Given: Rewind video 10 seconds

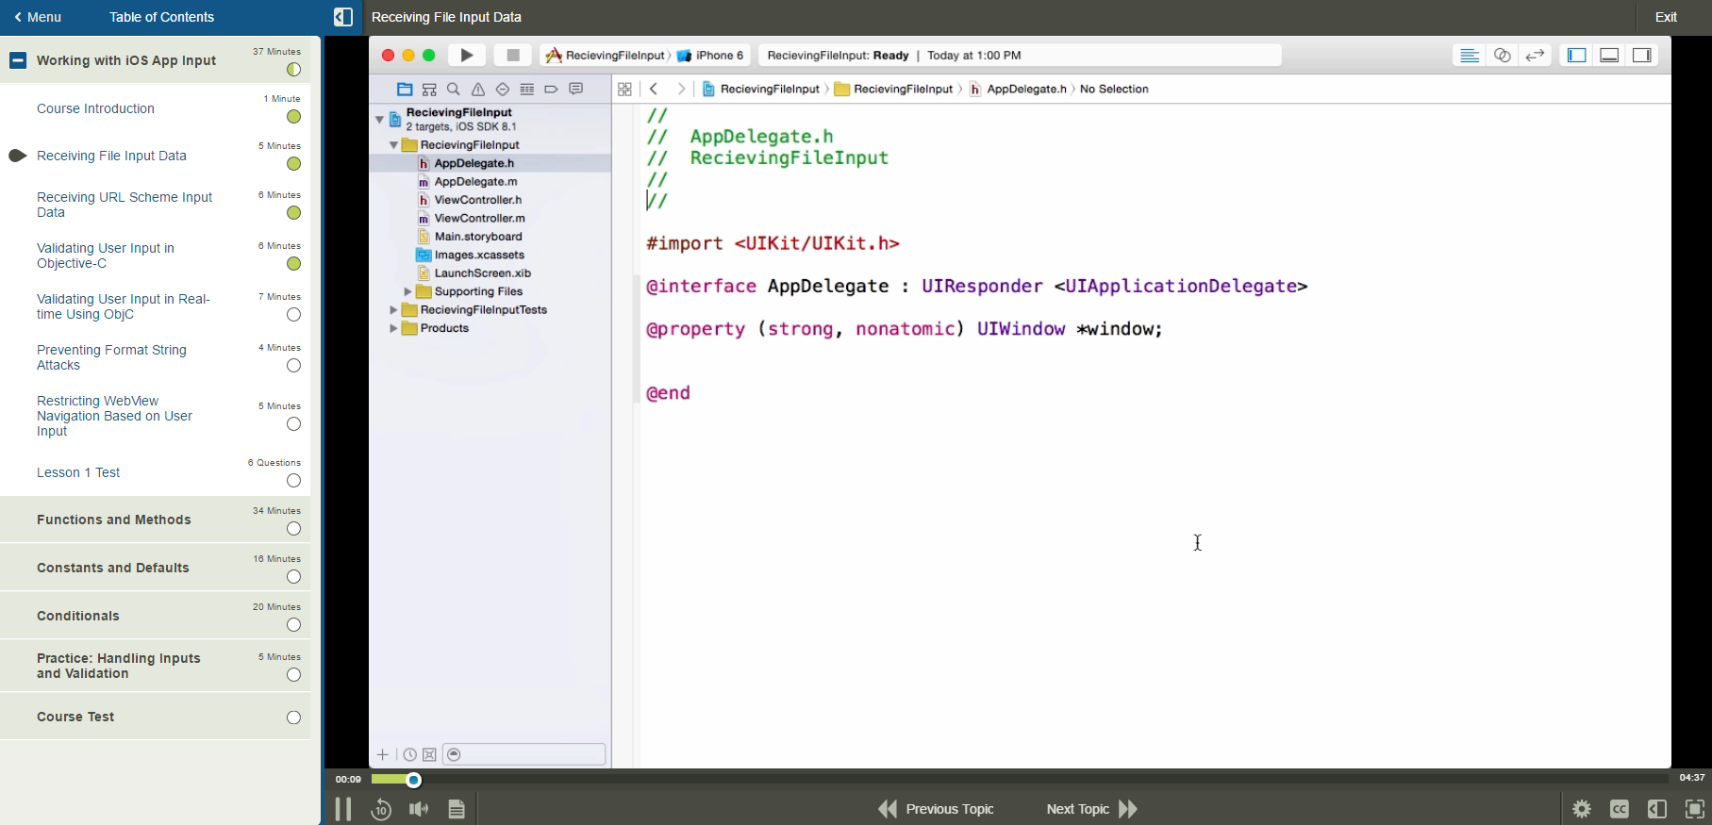Looking at the screenshot, I should click(x=381, y=809).
